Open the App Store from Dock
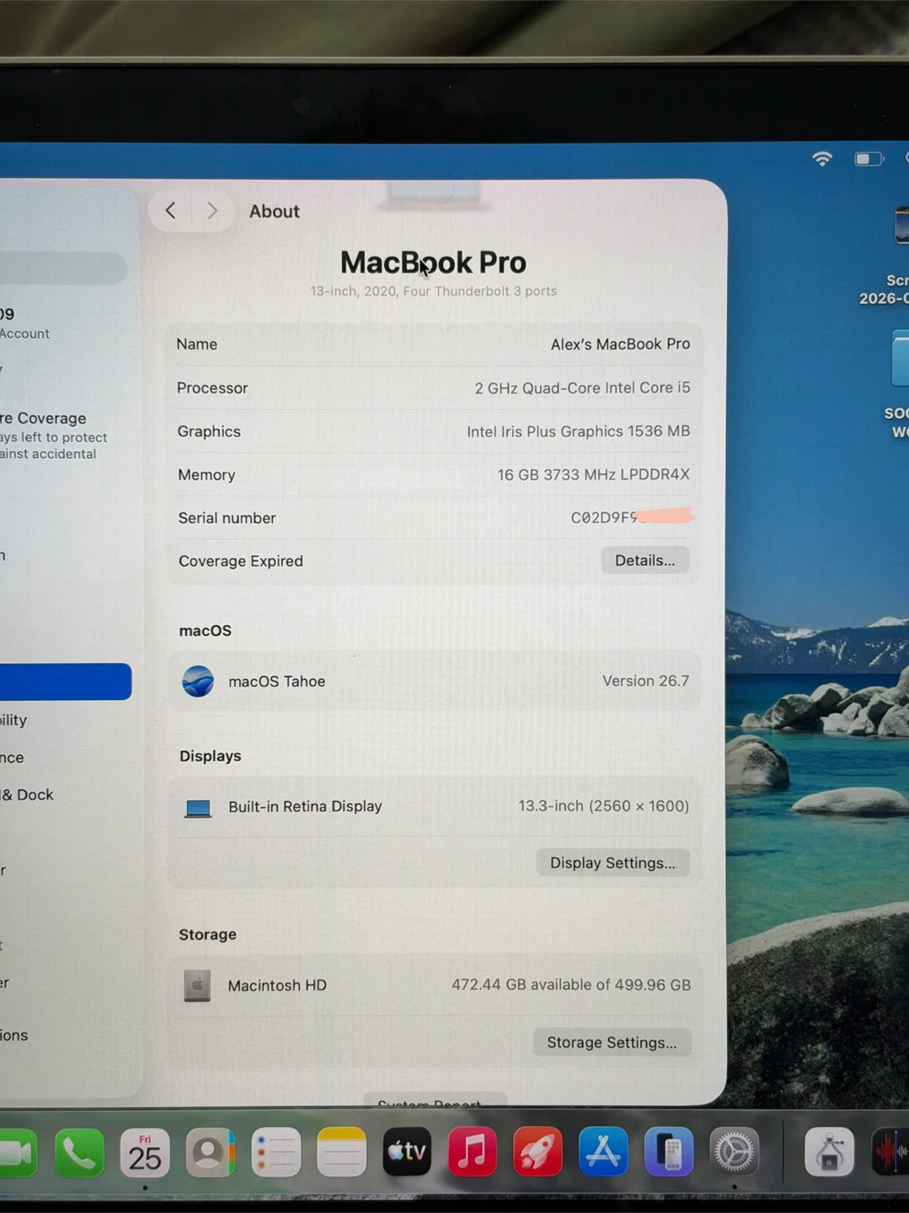This screenshot has width=909, height=1213. click(603, 1152)
